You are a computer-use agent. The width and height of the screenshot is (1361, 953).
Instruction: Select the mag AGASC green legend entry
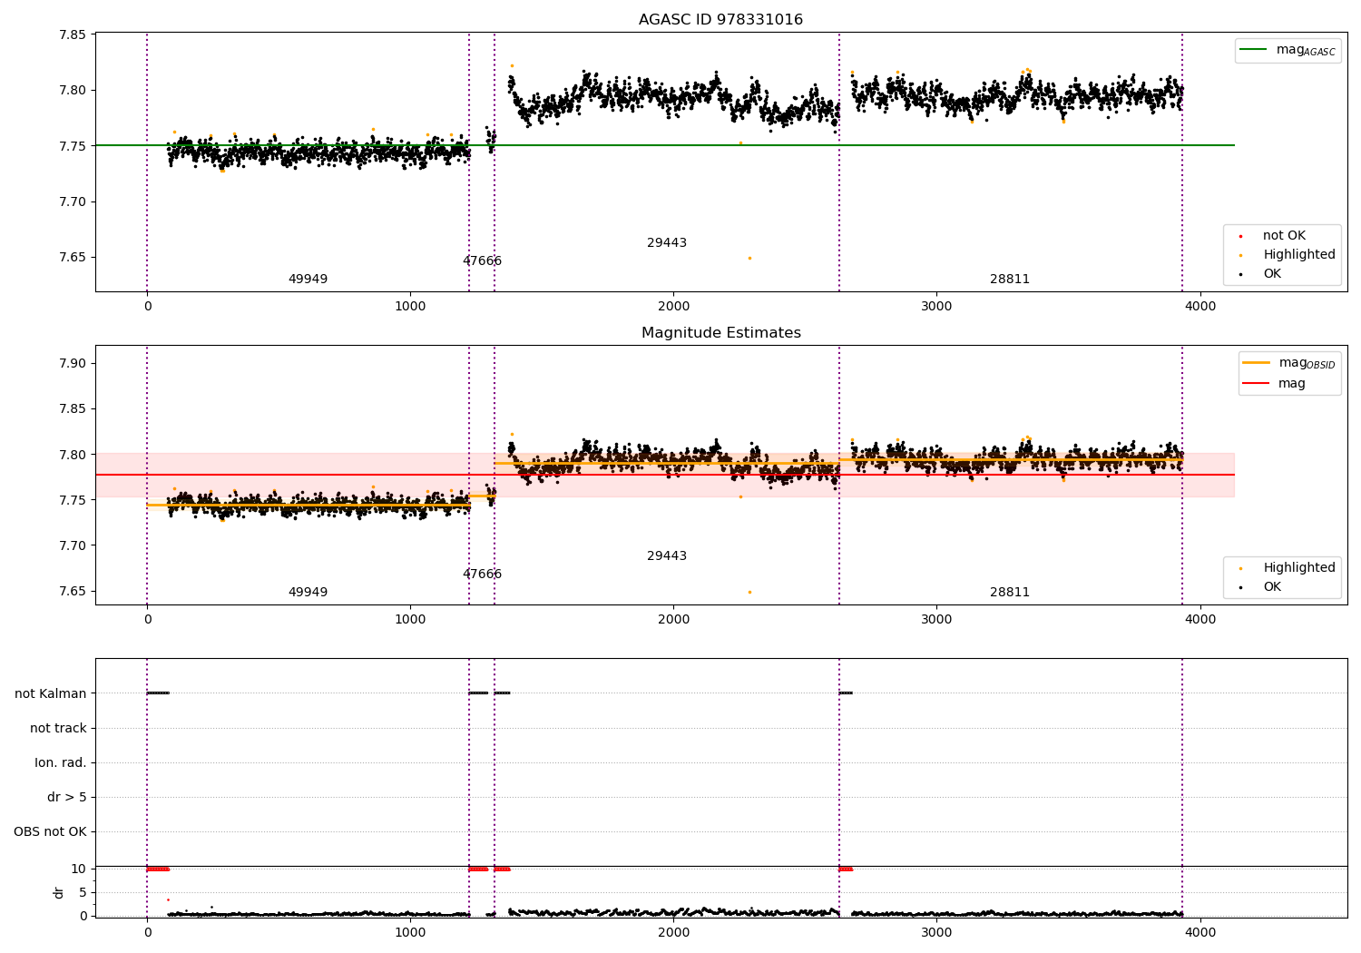(1288, 50)
